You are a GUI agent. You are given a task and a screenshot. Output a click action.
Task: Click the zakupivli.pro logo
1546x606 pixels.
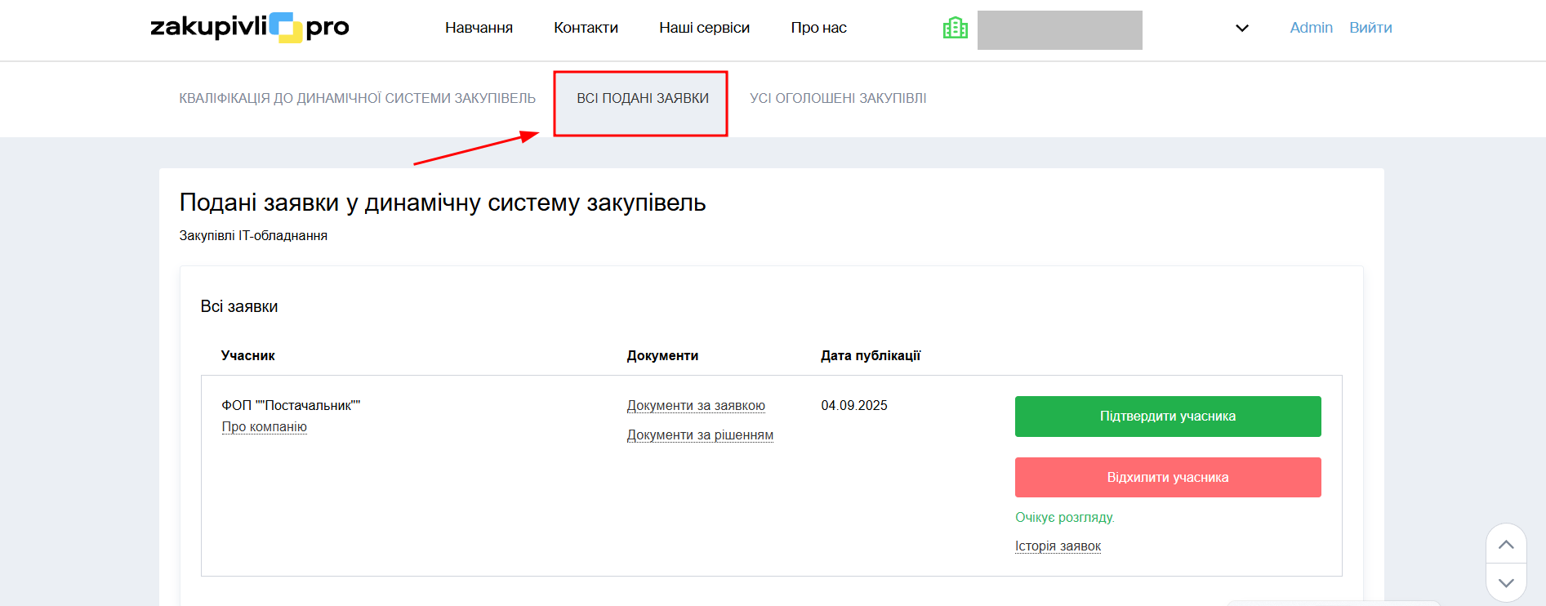(x=249, y=28)
